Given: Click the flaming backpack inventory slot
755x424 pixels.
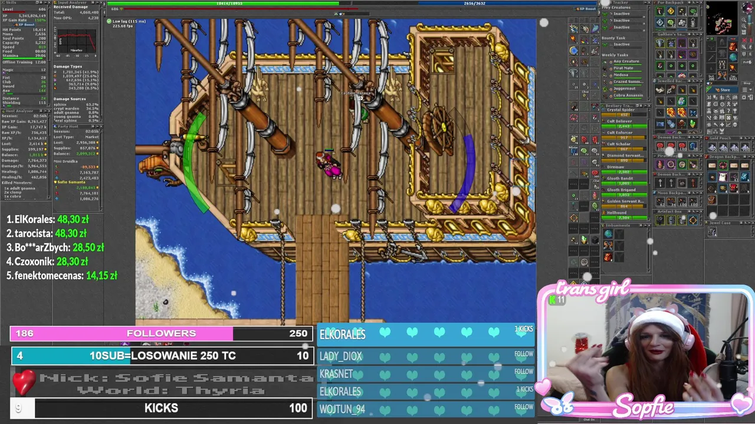Looking at the screenshot, I should click(x=733, y=47).
